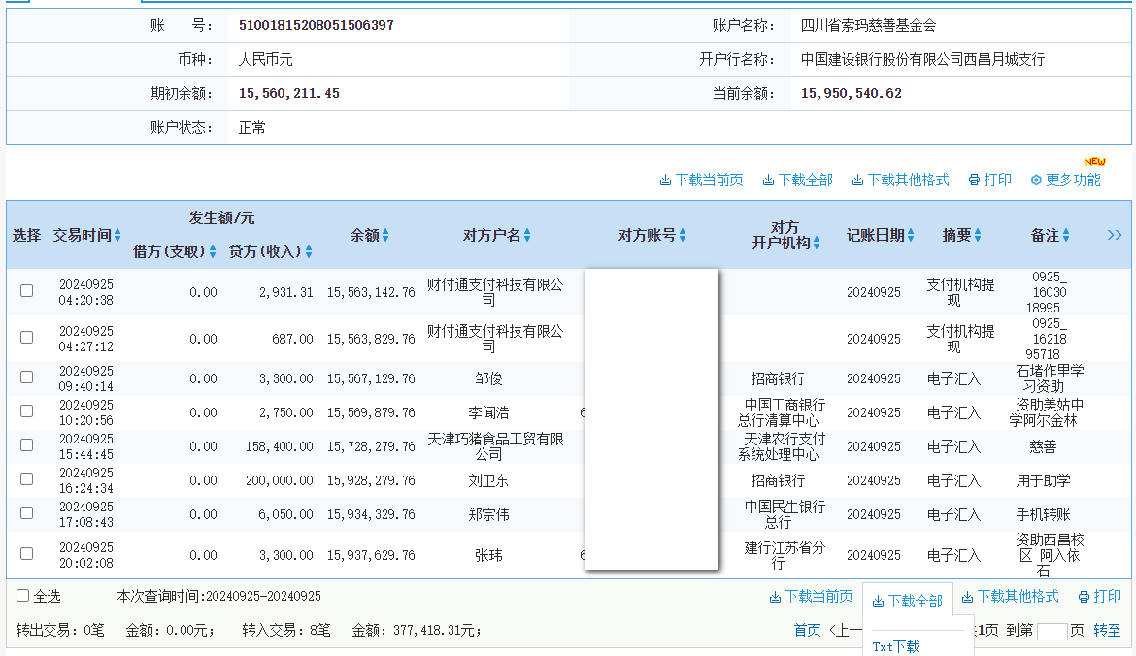Screen dimensions: 1136x656
Task: Toggle the 全选 select-all checkbox
Action: tap(23, 596)
